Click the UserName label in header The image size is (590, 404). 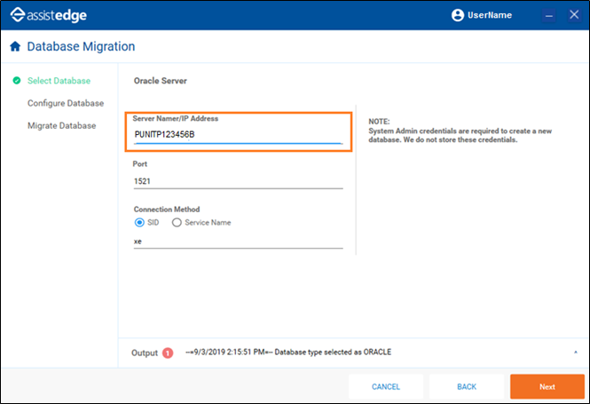click(490, 15)
